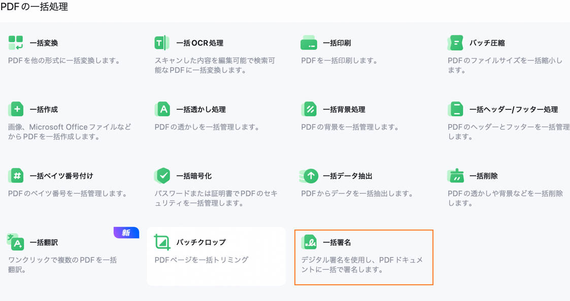Select the バッチクロップ crop icon
This screenshot has width=570, height=301.
[162, 242]
